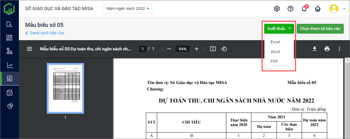
Task: Print the report using printer icon
Action: (327, 49)
